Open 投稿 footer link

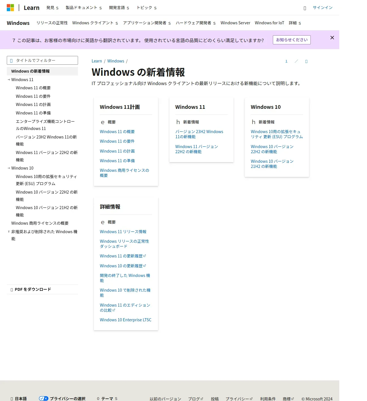215,399
